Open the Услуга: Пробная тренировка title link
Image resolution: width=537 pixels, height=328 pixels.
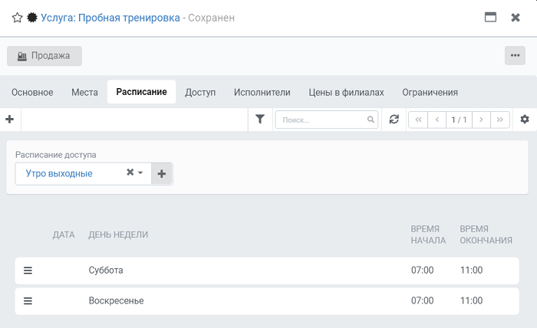click(x=110, y=18)
